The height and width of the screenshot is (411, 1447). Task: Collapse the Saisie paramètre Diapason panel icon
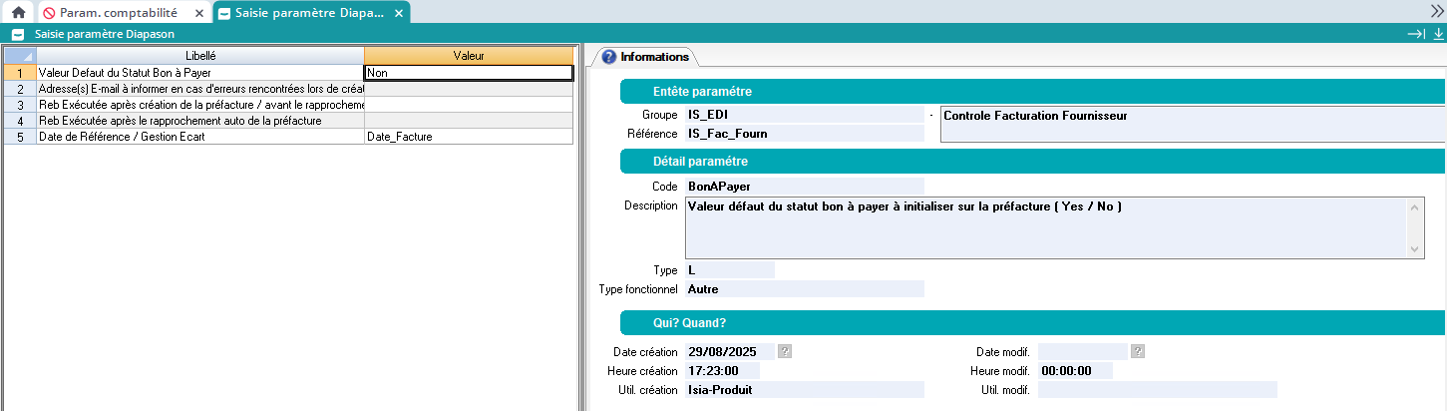17,34
